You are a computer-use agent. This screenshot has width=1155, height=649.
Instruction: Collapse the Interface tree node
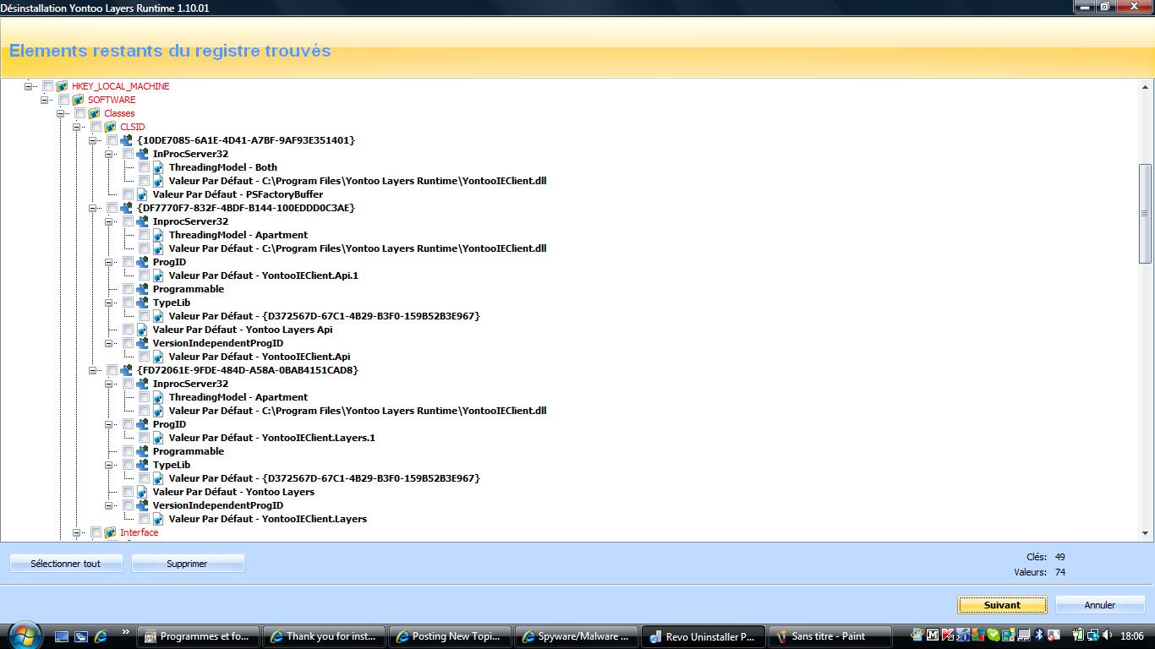[76, 532]
